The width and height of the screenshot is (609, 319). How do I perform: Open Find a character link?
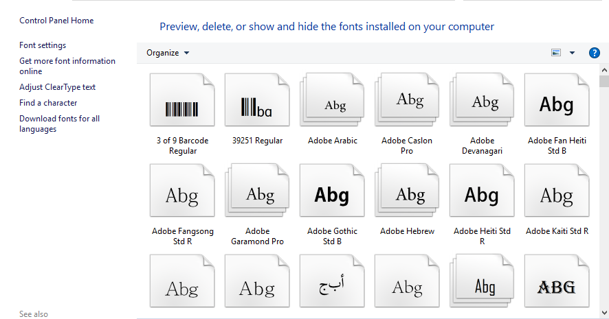click(48, 103)
